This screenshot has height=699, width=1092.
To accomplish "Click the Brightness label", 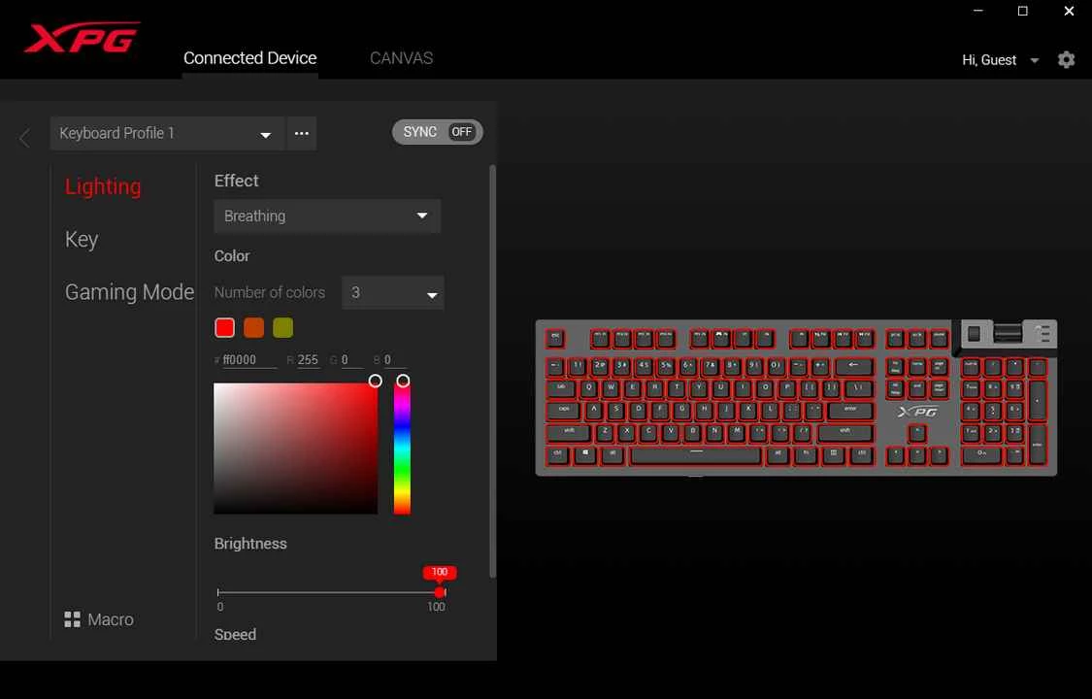I will tap(250, 544).
